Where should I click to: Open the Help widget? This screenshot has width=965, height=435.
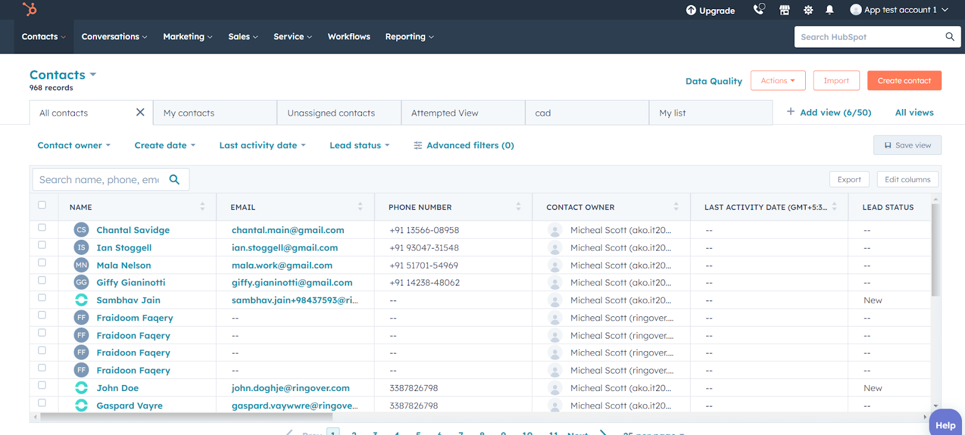(x=945, y=424)
